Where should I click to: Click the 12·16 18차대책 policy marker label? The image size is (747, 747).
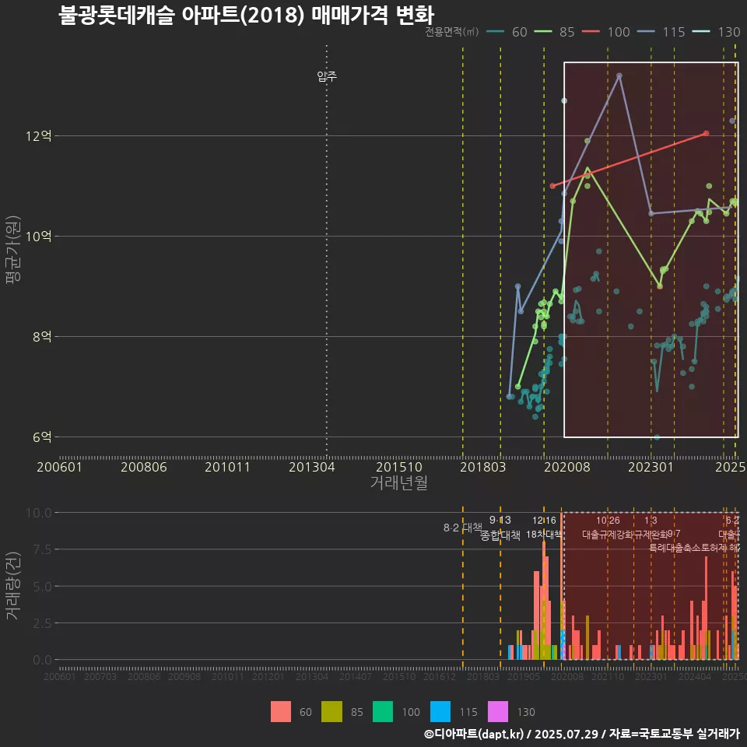[544, 528]
